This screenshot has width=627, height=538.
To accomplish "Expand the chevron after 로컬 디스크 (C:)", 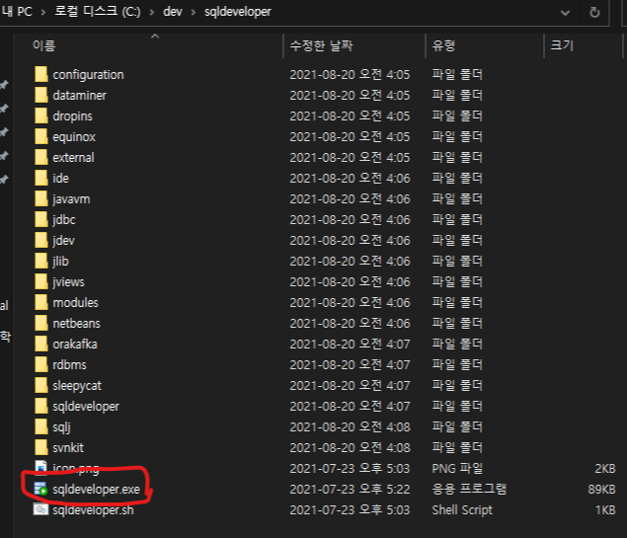I will [152, 13].
